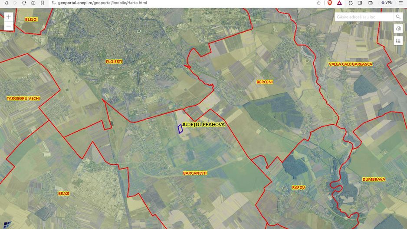This screenshot has height=229, width=407.
Task: Open Brave Shields lion icon
Action: 330,3
